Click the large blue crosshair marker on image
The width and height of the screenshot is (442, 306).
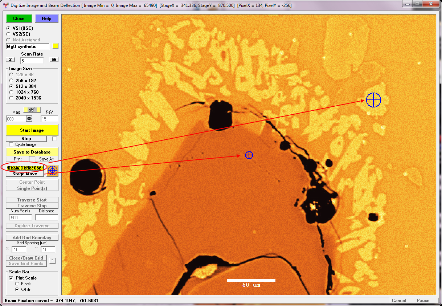[373, 100]
